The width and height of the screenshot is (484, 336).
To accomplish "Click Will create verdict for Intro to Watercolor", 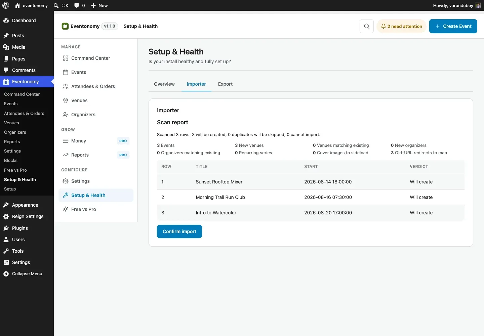I will [x=421, y=213].
